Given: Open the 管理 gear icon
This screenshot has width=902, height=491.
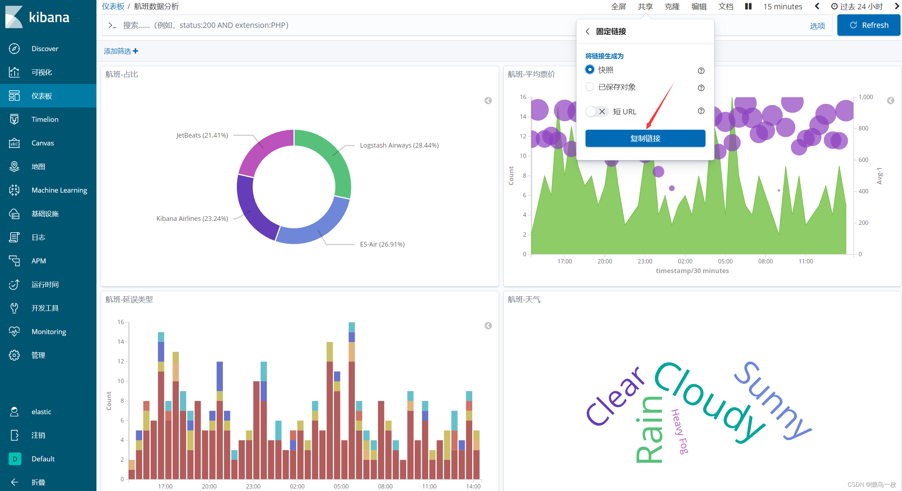Looking at the screenshot, I should 14,355.
